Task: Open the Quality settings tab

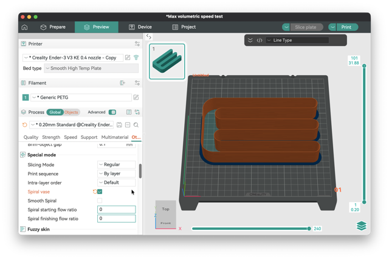Action: pos(31,137)
